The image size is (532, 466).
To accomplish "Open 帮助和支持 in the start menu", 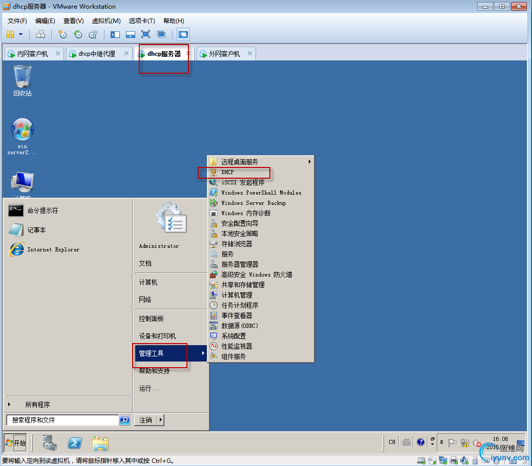I will coord(154,371).
